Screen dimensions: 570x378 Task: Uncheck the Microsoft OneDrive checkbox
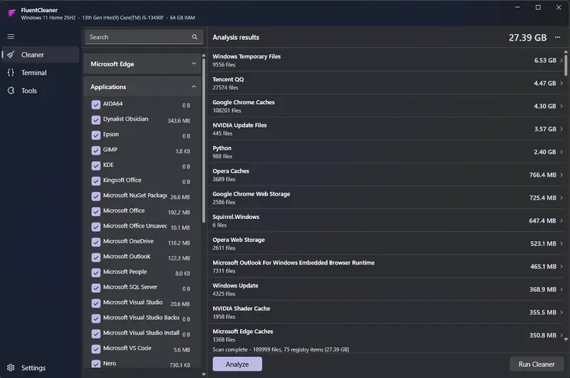[x=96, y=242]
